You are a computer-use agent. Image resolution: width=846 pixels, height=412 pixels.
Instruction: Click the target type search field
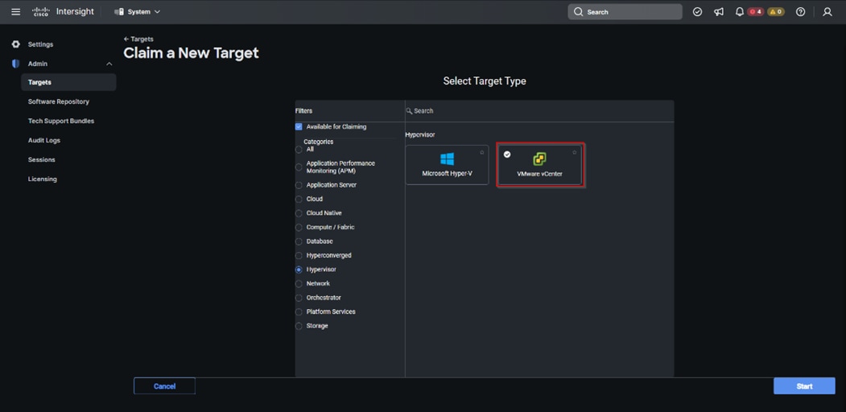539,111
